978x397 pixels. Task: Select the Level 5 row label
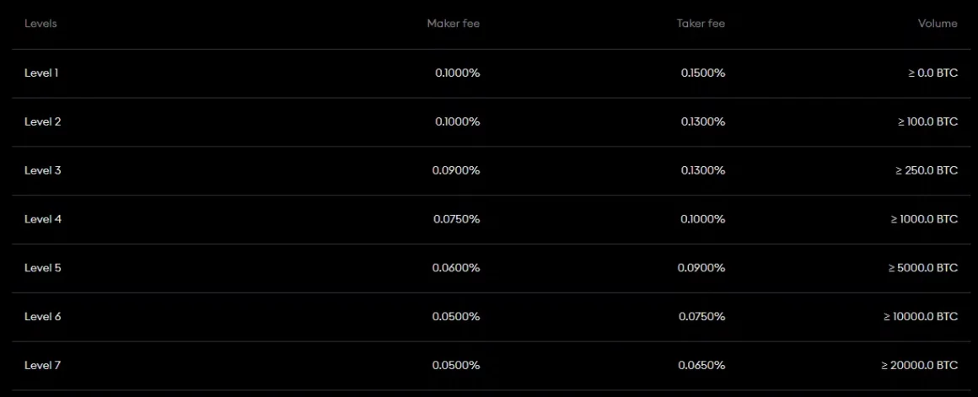(42, 267)
